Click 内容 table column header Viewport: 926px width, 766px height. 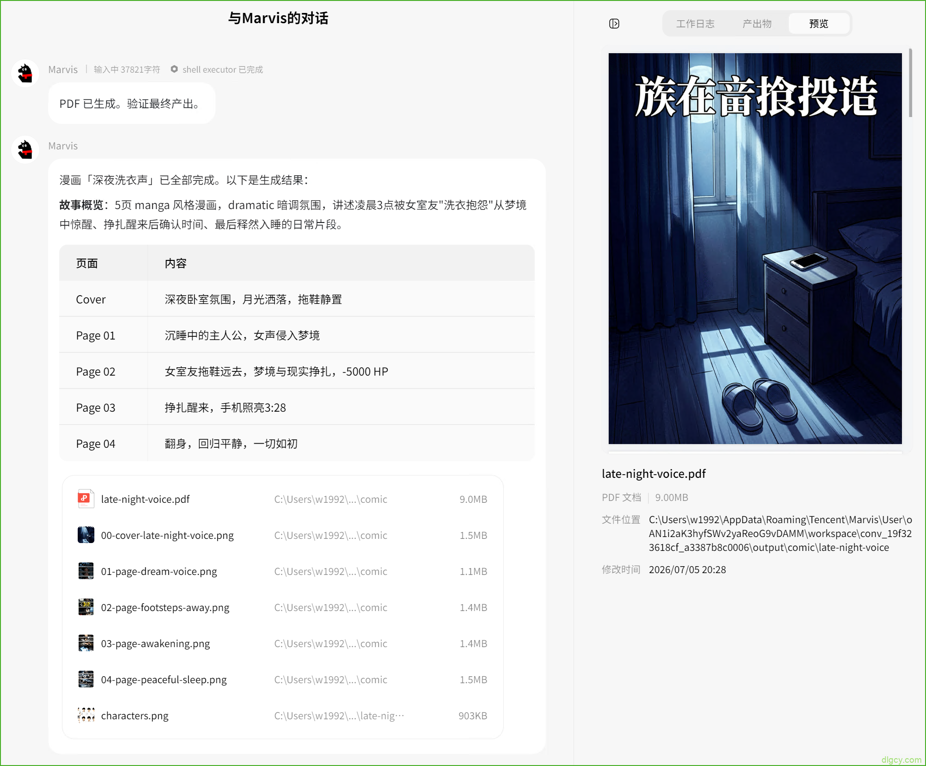point(176,263)
